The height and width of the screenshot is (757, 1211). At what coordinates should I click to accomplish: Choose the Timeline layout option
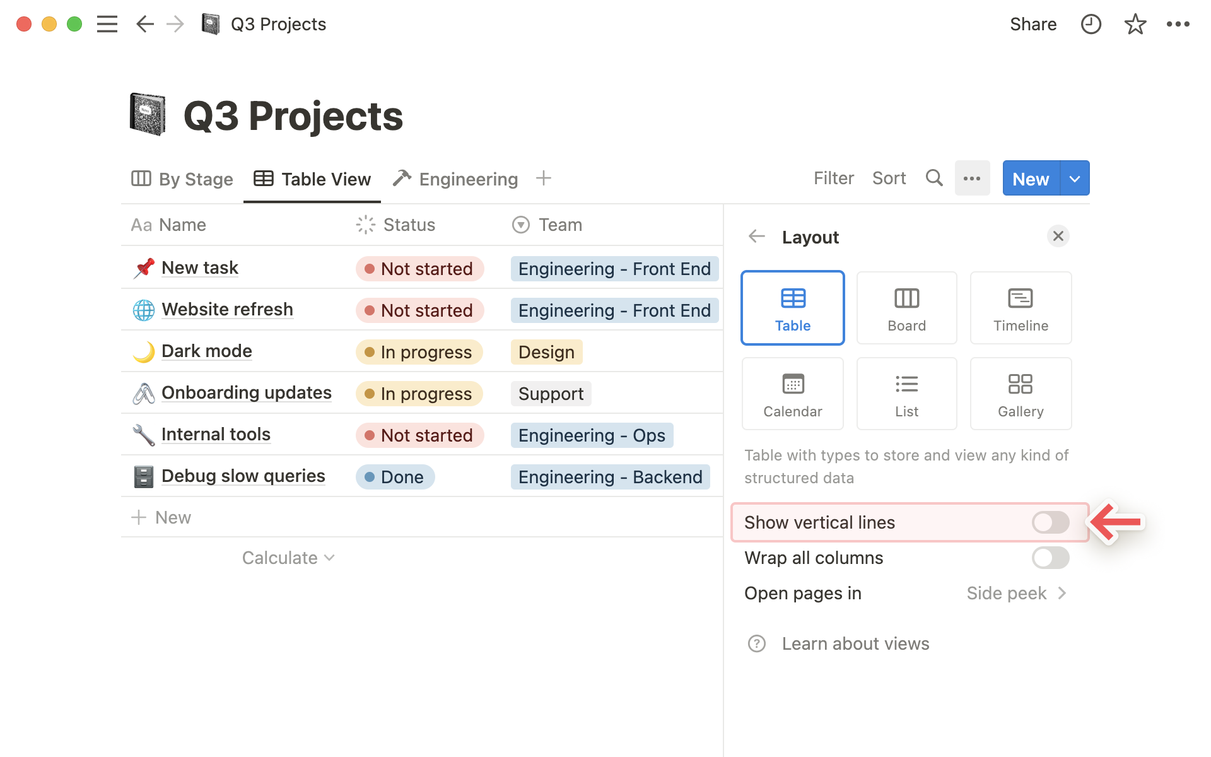[x=1021, y=308]
